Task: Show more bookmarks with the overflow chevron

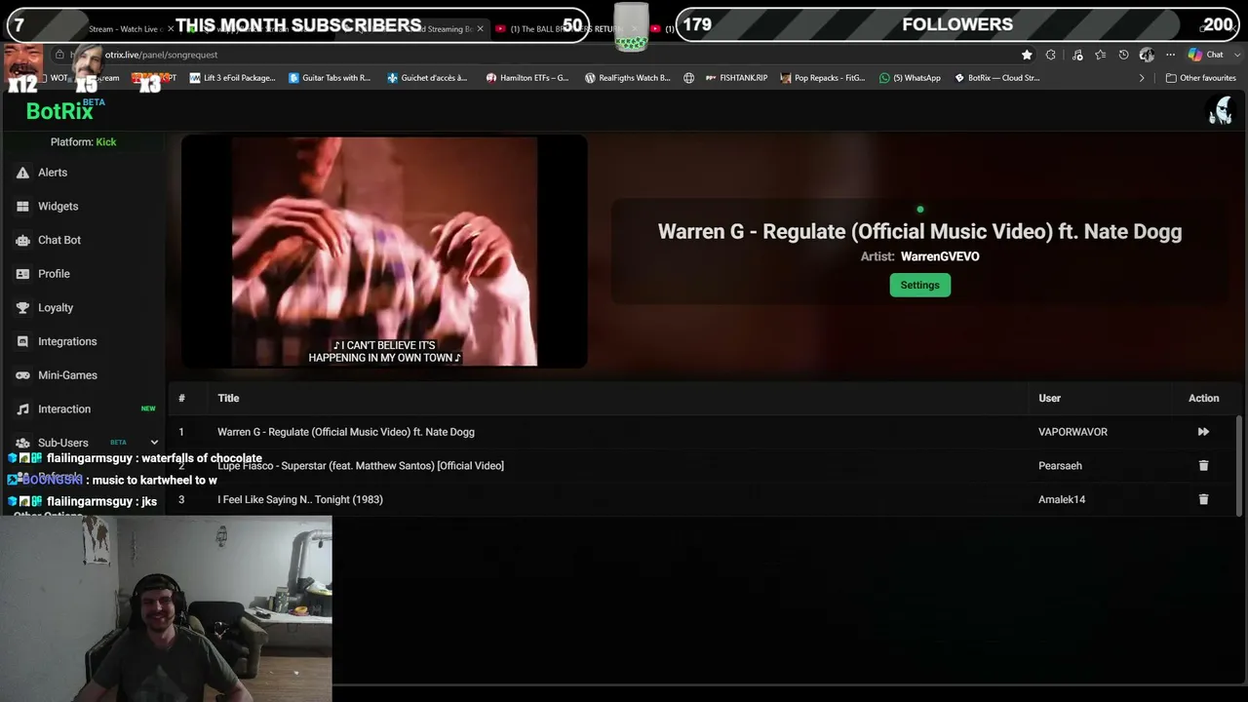Action: click(x=1142, y=78)
